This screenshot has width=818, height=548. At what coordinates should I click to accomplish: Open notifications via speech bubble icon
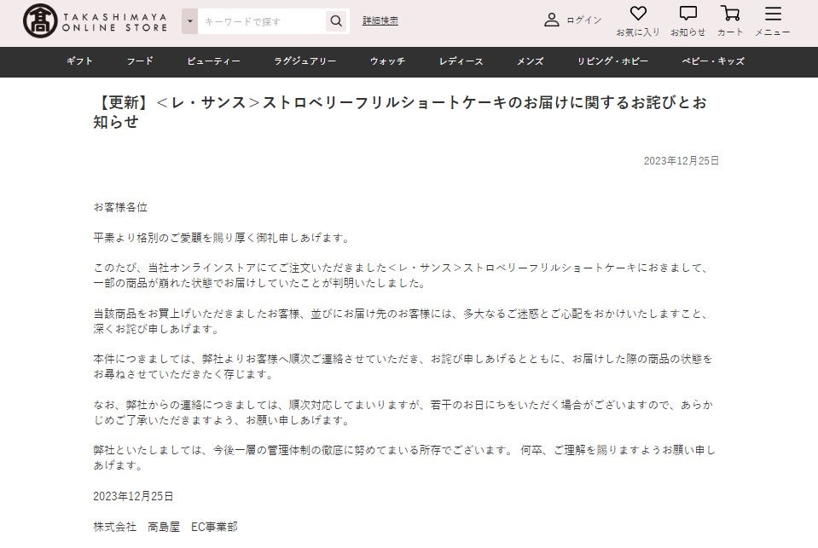(687, 14)
